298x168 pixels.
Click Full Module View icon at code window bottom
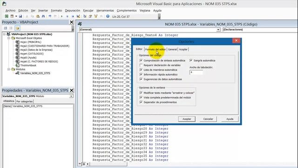[x=84, y=164]
